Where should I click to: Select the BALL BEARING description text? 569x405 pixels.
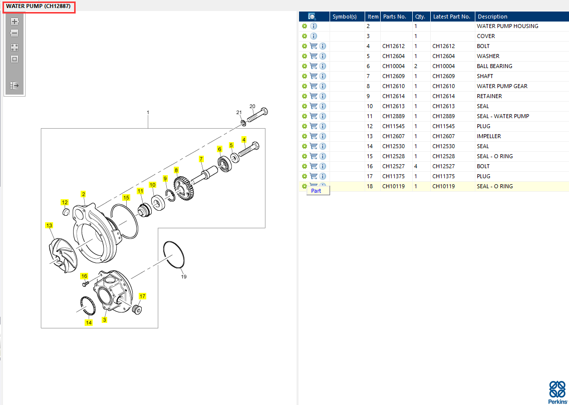click(494, 66)
